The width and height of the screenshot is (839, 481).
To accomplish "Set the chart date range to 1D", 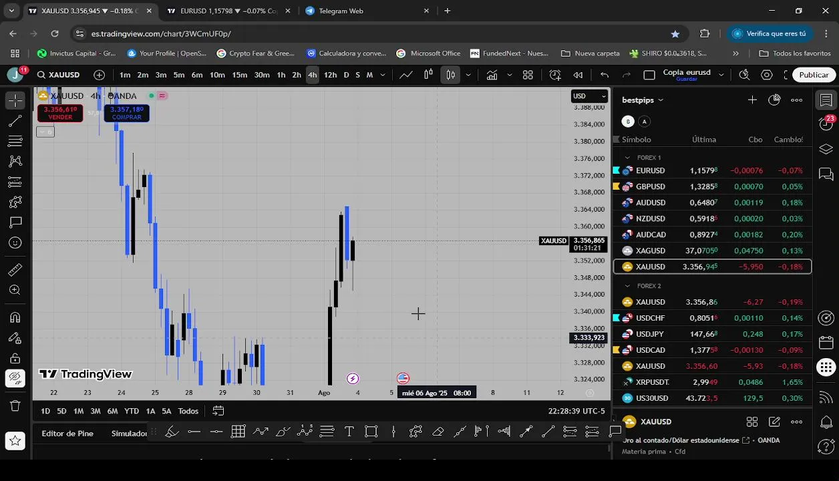I will pos(45,411).
